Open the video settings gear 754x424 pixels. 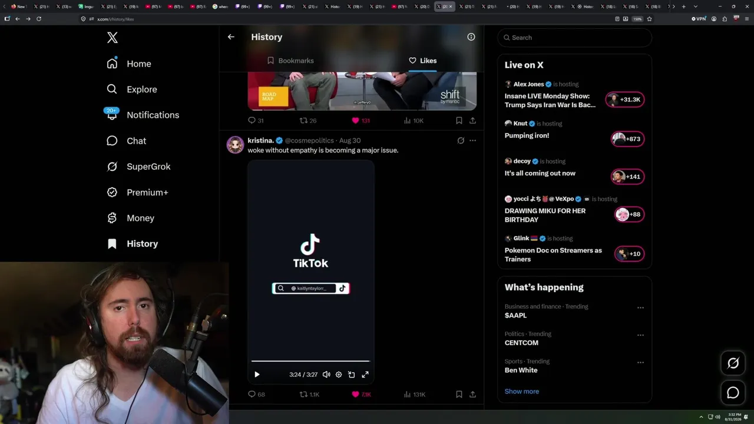339,375
